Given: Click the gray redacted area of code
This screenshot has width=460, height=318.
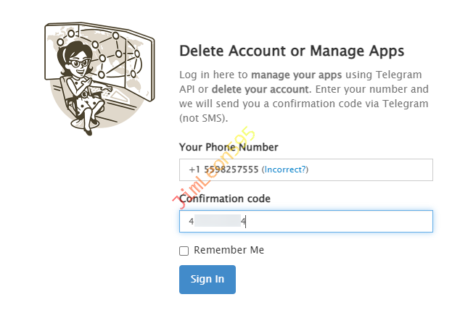Looking at the screenshot, I should click(217, 221).
